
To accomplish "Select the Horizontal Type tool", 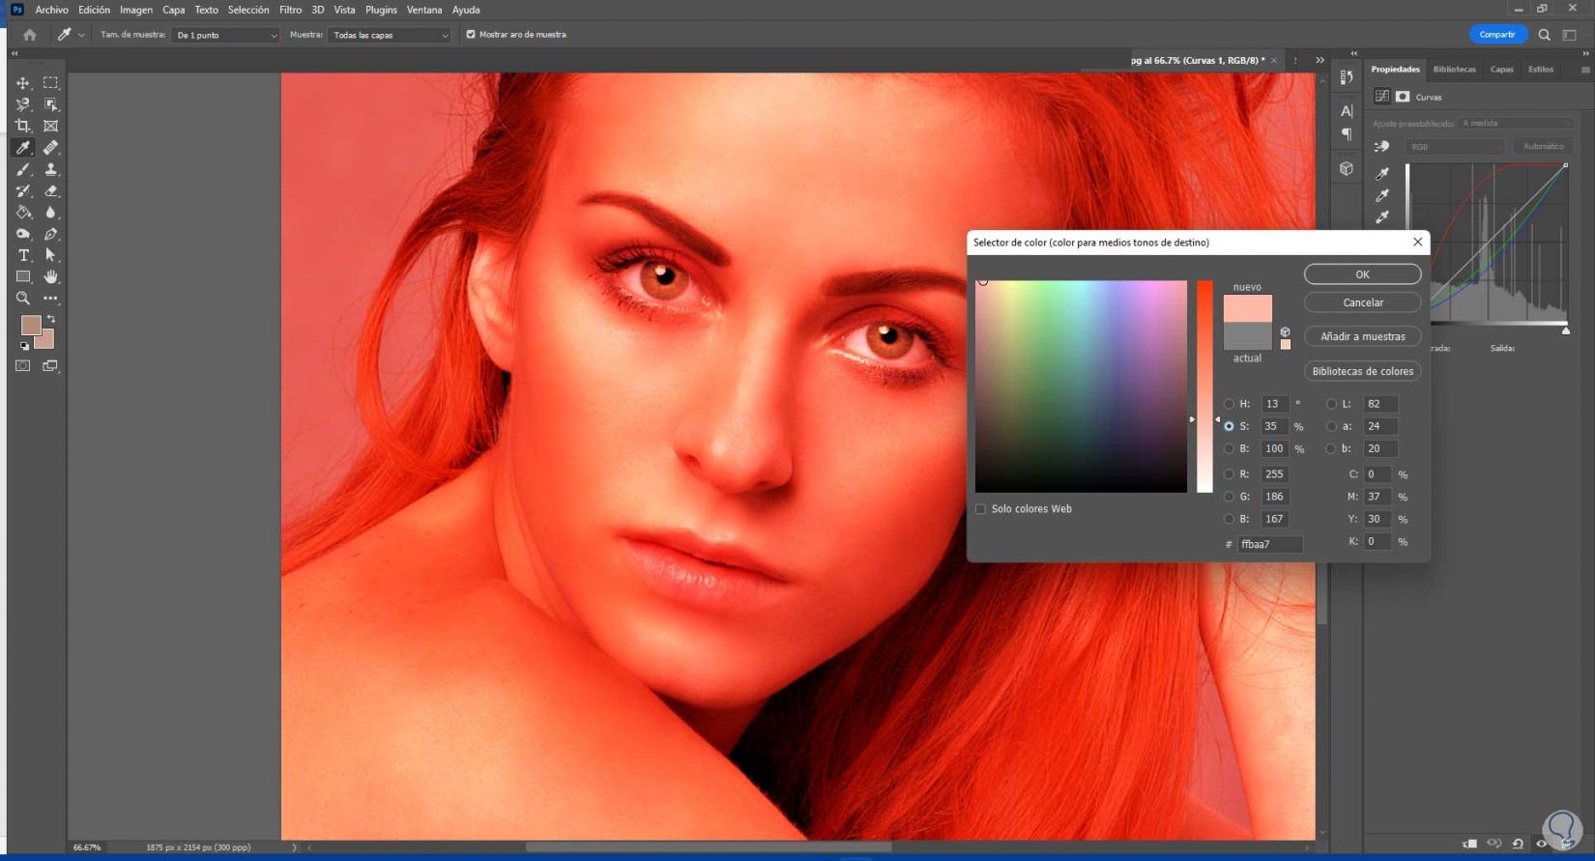I will tap(23, 255).
